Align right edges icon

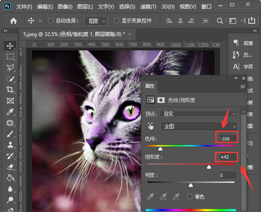(191, 21)
